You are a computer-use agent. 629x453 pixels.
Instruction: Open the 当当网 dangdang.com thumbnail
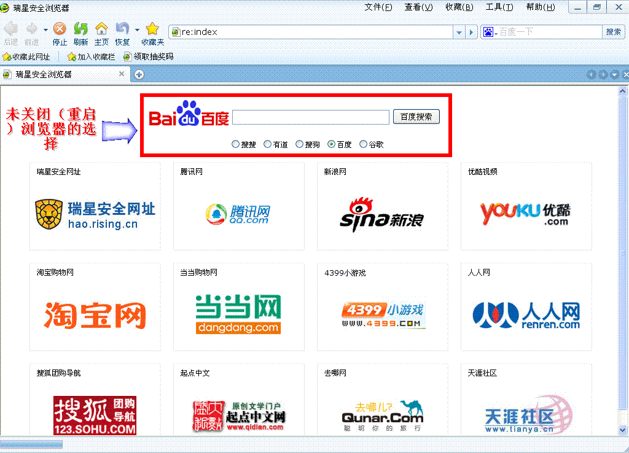click(238, 314)
